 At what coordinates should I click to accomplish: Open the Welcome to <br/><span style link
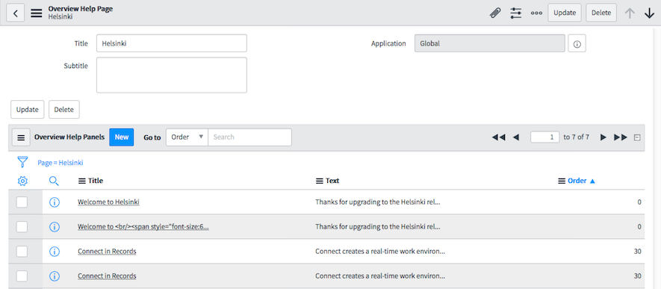[x=143, y=227]
